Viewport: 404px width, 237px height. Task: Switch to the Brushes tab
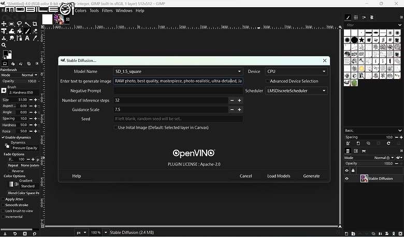348,17
